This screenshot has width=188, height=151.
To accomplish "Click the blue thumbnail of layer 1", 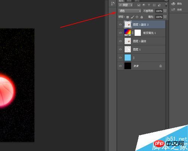I will pyautogui.click(x=127, y=58).
